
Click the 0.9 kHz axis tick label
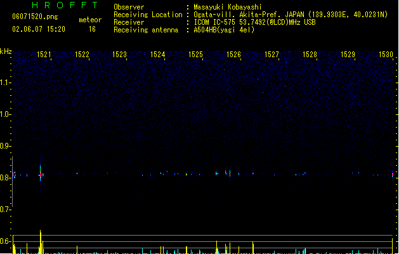(x=5, y=146)
